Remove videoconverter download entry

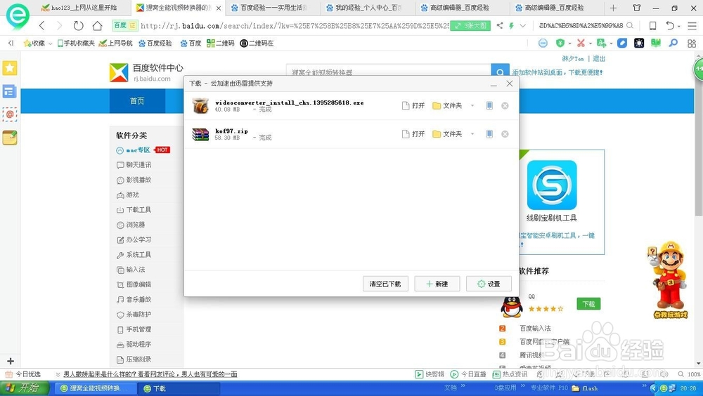pyautogui.click(x=505, y=106)
